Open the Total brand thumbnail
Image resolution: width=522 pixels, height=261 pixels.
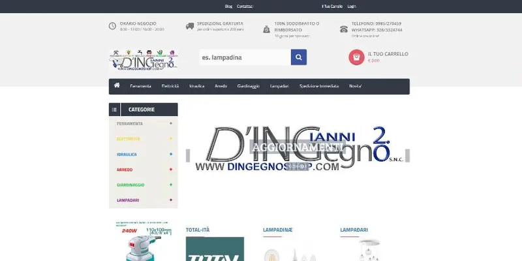click(x=215, y=249)
